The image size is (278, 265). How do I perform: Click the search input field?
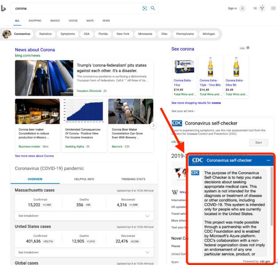pos(75,8)
